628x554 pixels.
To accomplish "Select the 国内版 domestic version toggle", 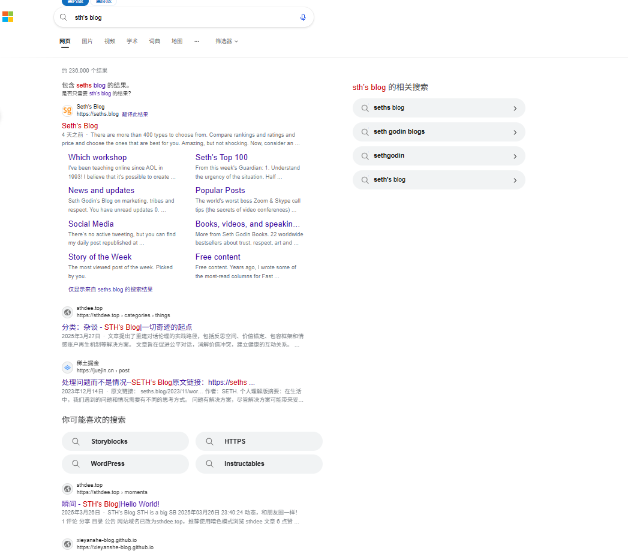I will click(x=76, y=2).
